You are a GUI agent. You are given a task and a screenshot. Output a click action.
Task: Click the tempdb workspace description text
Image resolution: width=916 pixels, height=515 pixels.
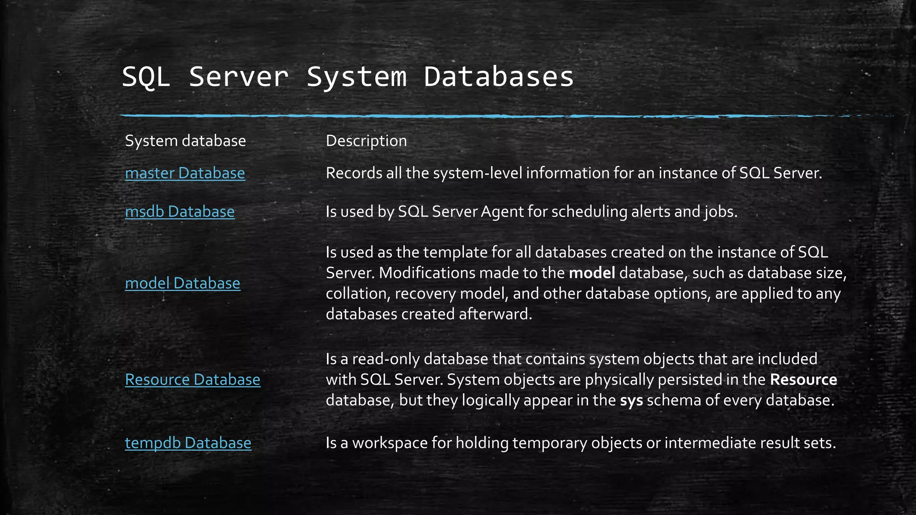point(580,443)
